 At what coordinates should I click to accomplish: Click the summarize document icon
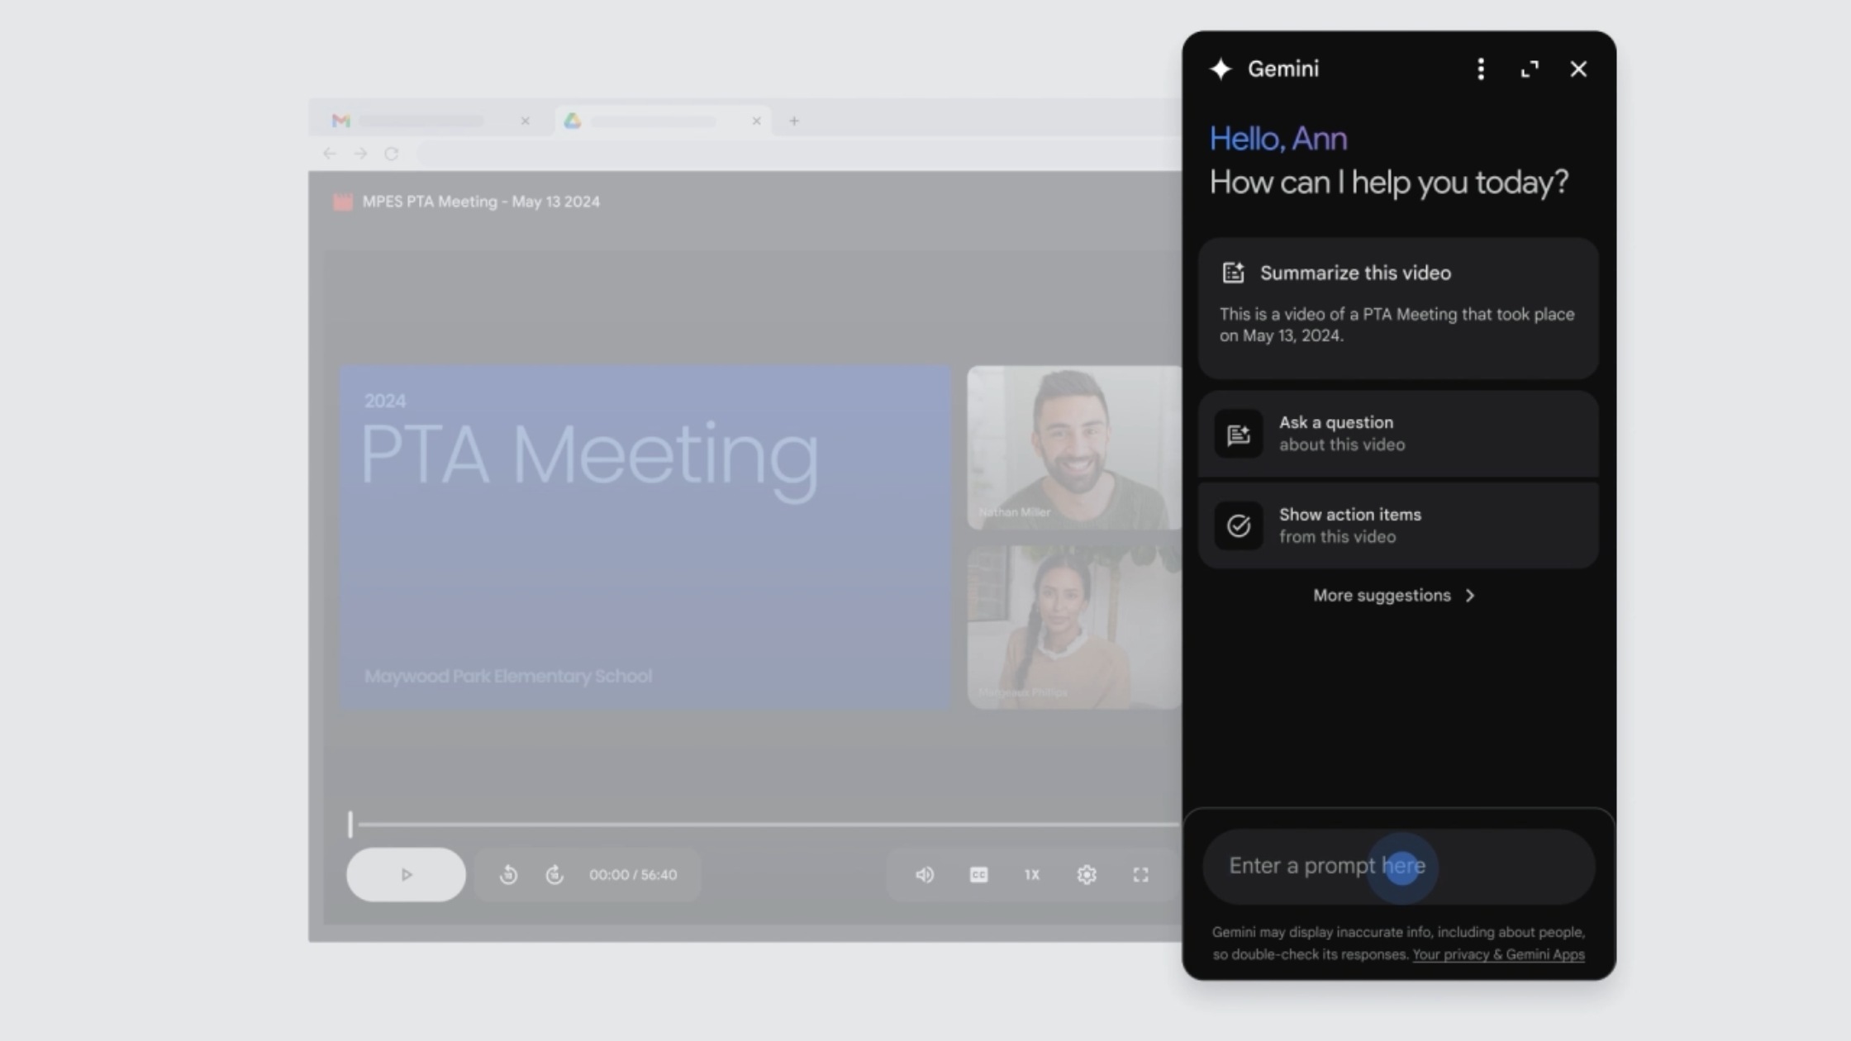[x=1233, y=273]
